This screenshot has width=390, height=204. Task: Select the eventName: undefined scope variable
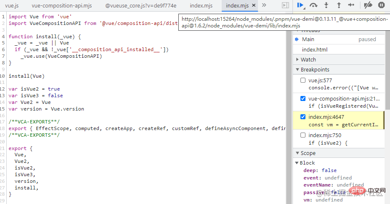pos(333,185)
